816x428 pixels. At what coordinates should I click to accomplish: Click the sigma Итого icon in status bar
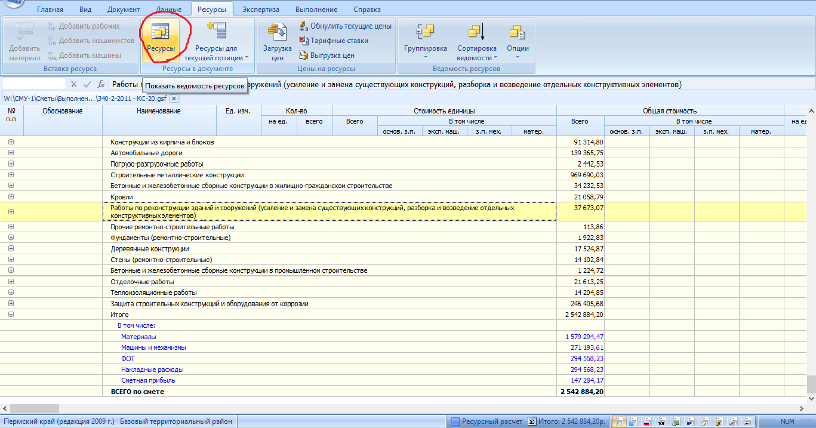point(532,421)
